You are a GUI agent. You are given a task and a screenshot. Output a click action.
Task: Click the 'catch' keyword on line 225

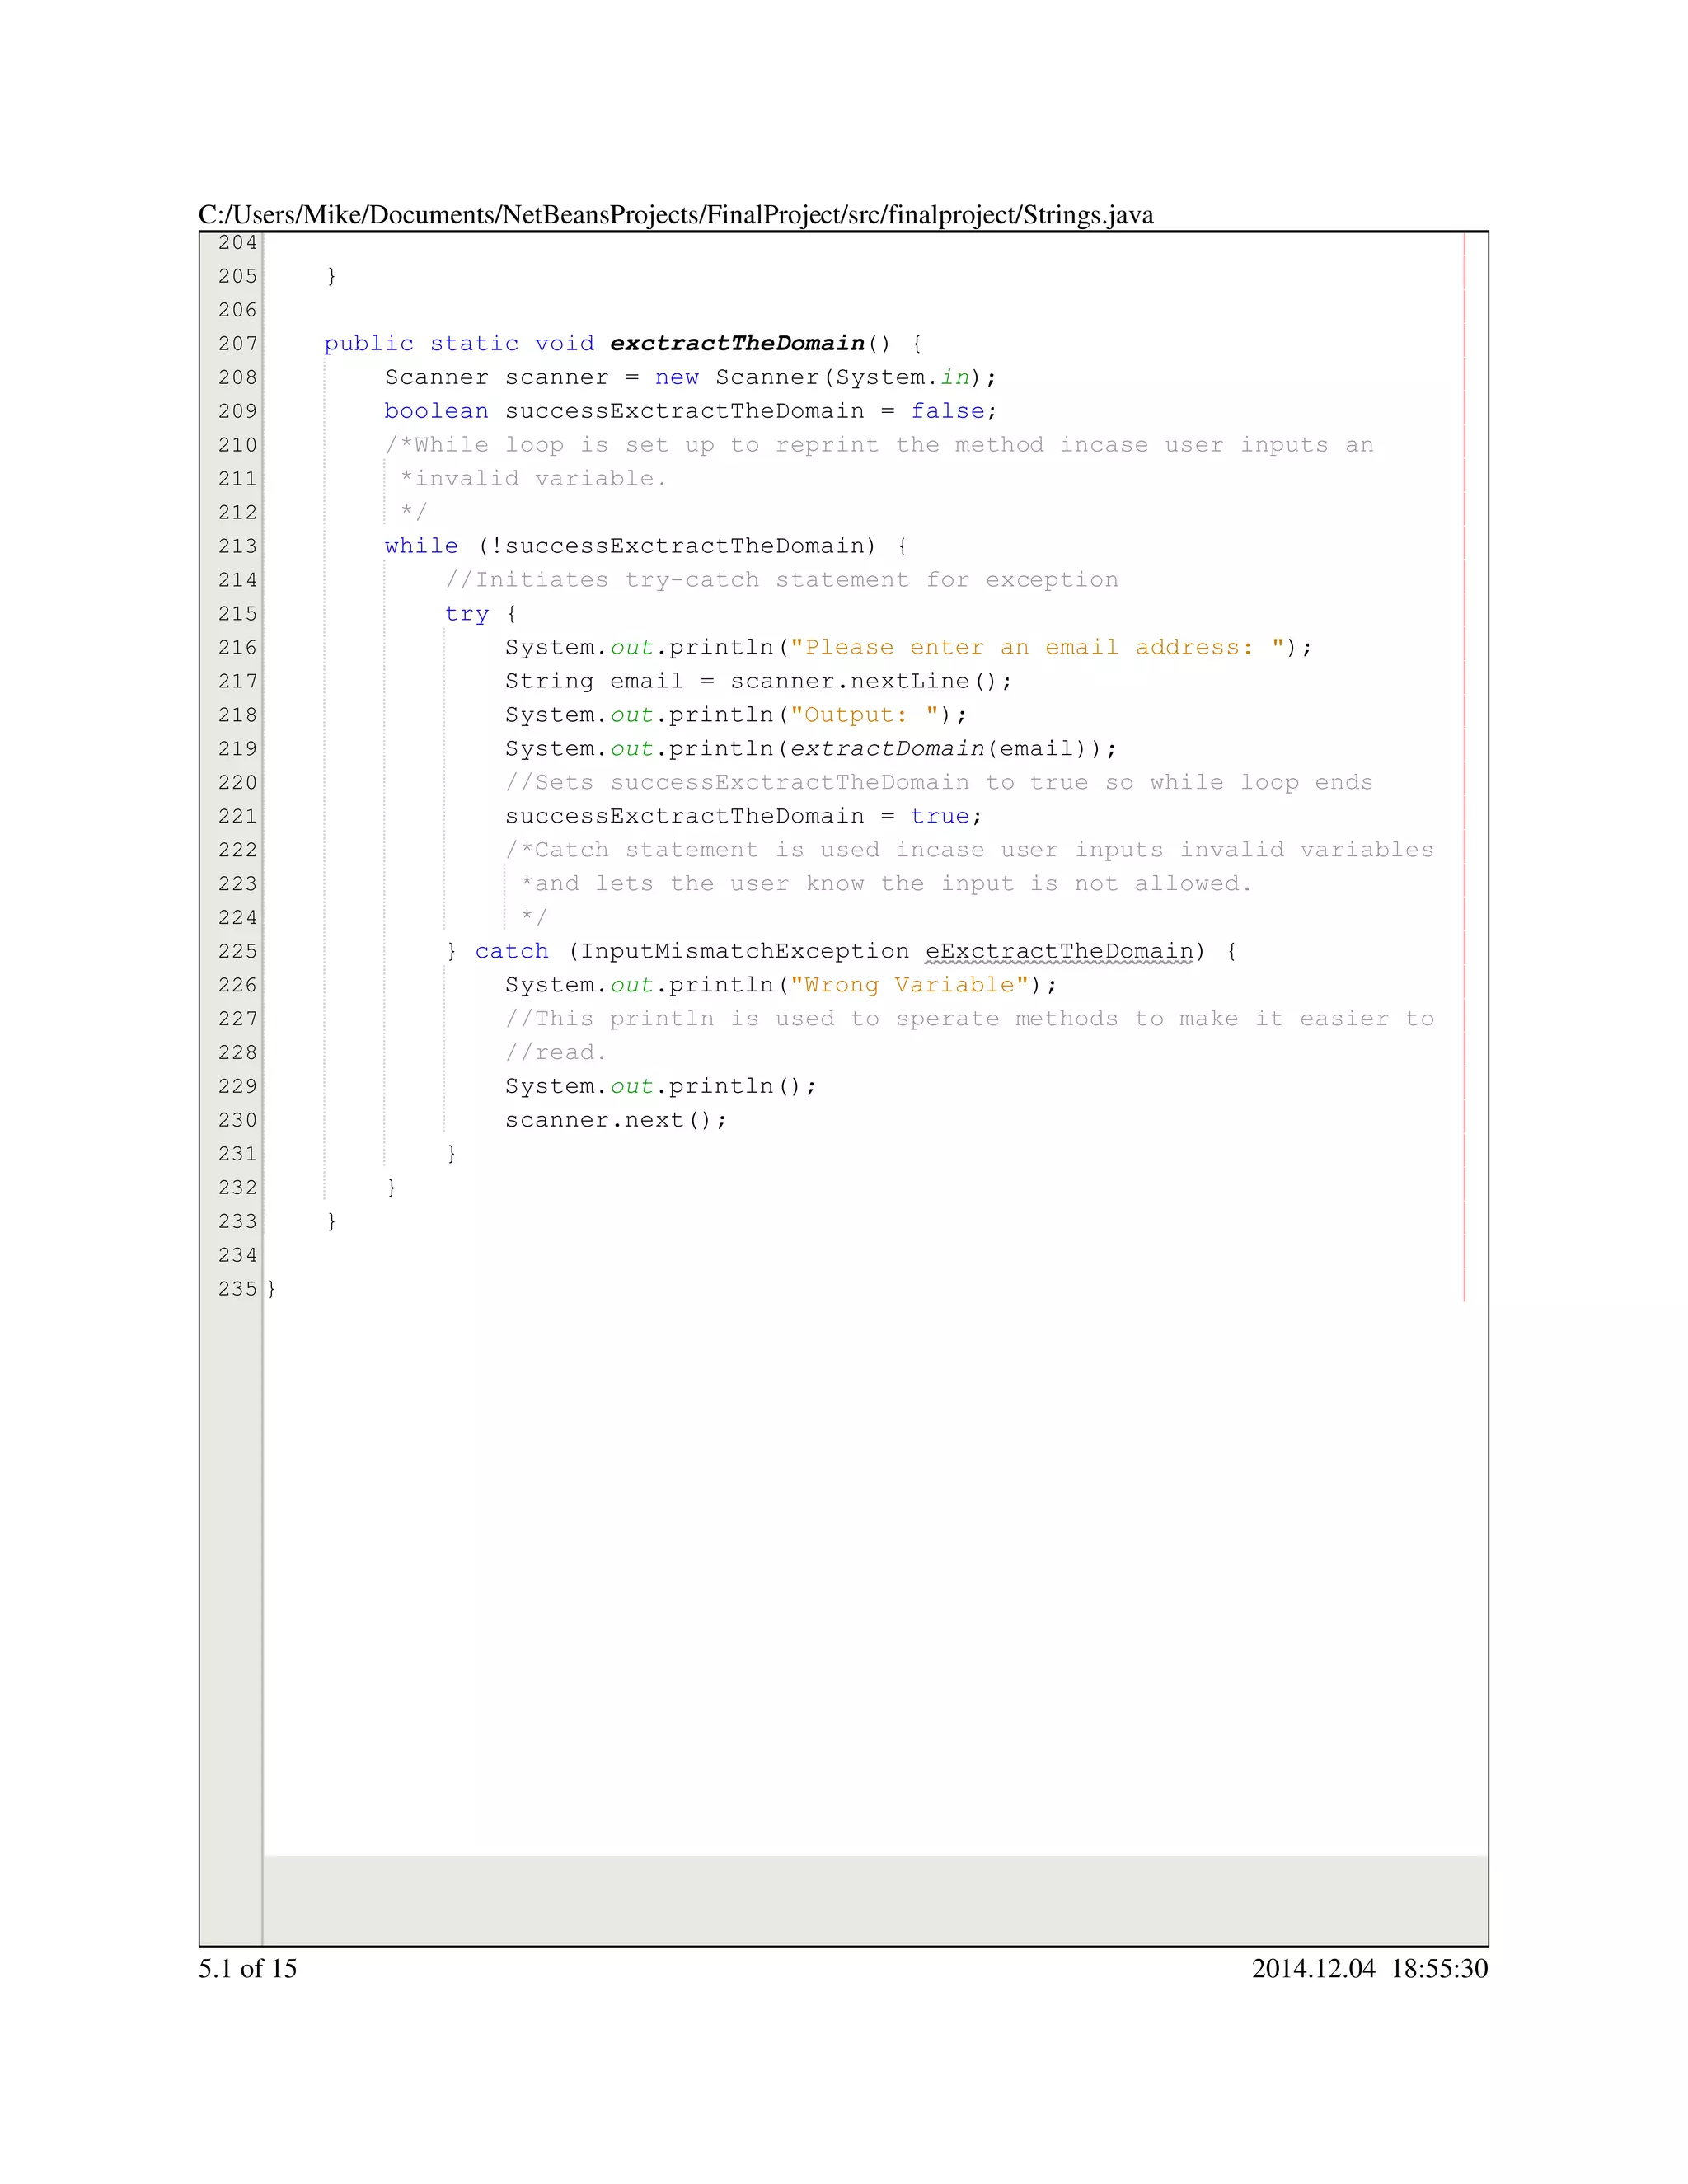(511, 951)
